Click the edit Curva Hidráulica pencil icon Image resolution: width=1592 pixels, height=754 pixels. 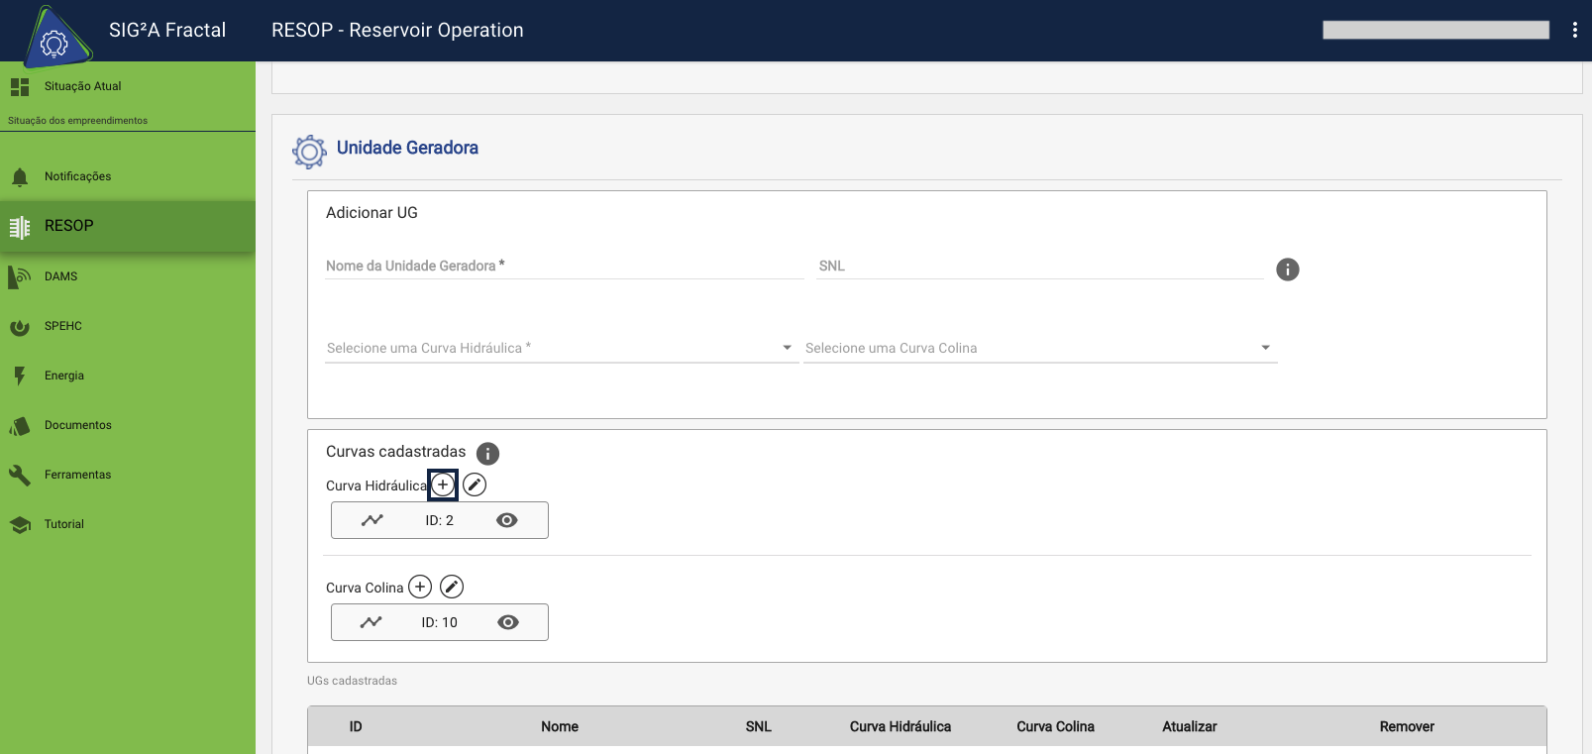pyautogui.click(x=475, y=485)
